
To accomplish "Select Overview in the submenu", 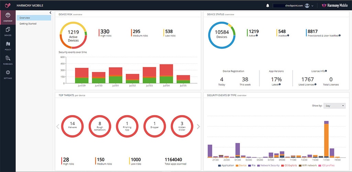I will 25,18.
